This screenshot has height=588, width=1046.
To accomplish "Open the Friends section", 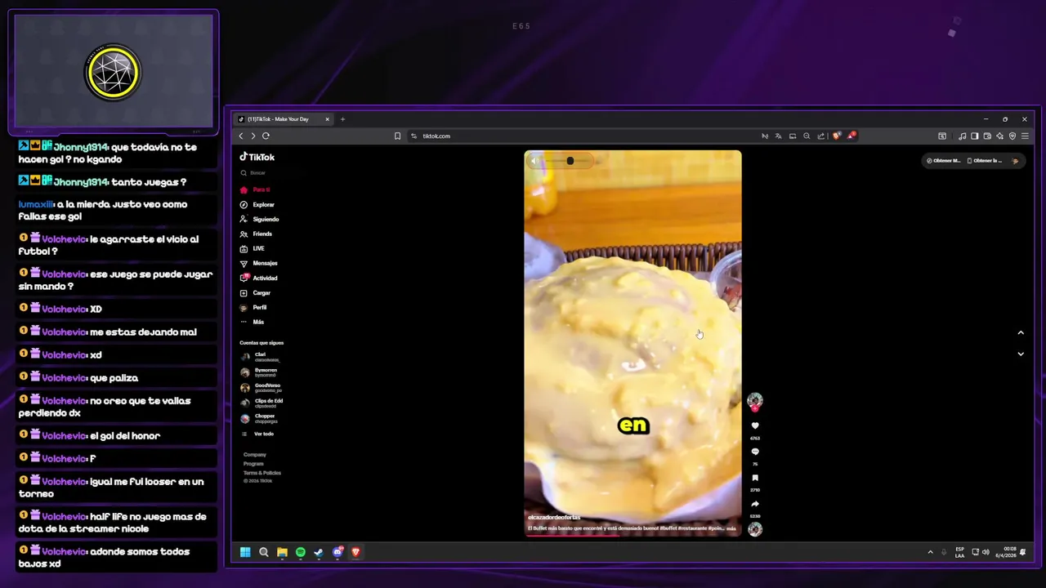I will (x=256, y=234).
